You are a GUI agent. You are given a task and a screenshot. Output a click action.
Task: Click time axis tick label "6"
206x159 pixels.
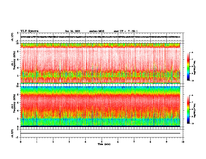(118, 142)
